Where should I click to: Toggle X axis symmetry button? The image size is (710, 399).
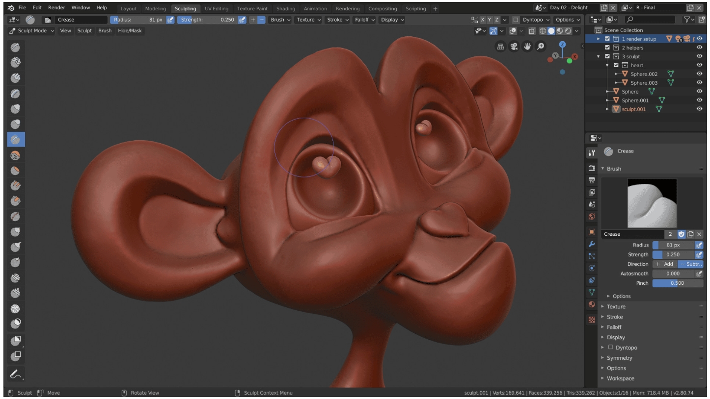(482, 20)
